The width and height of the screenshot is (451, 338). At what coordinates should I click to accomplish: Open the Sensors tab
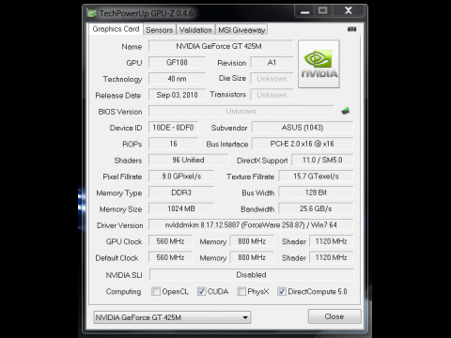160,30
